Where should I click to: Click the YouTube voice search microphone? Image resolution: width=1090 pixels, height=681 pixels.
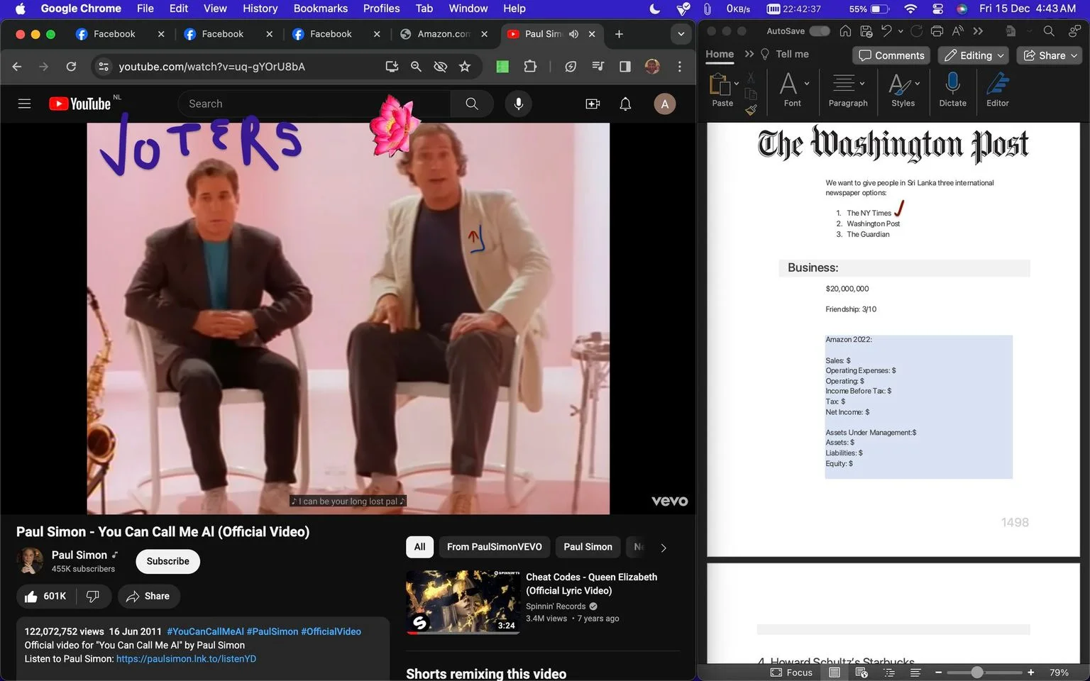click(519, 104)
